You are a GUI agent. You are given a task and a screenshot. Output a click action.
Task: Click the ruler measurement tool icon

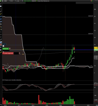(x=1, y=4)
